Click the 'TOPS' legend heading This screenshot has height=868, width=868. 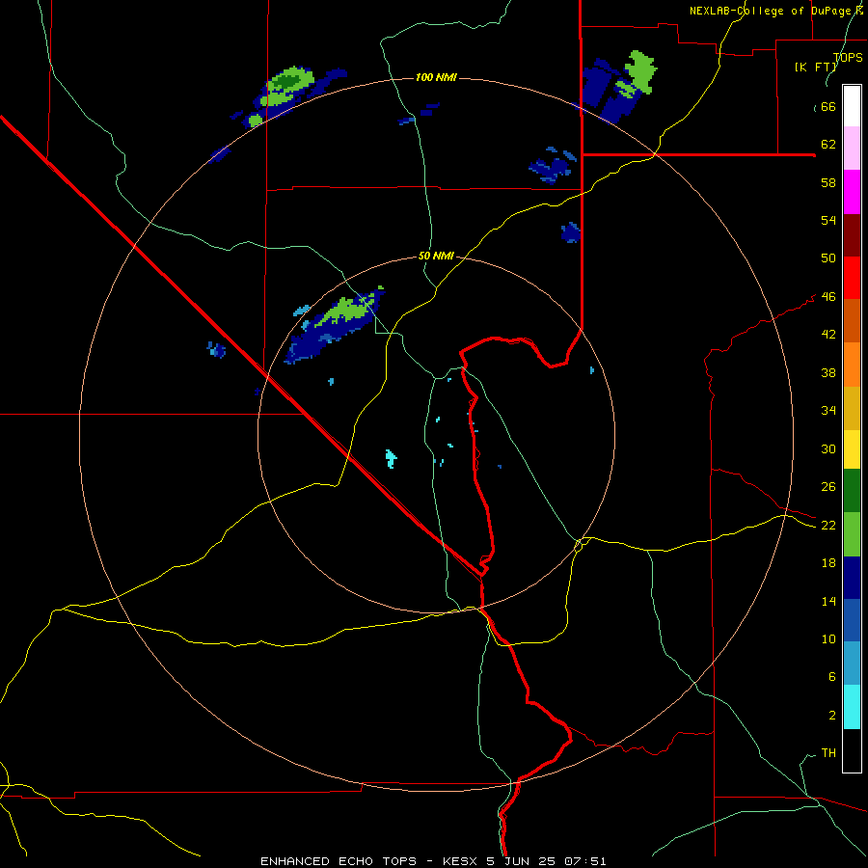coord(848,58)
